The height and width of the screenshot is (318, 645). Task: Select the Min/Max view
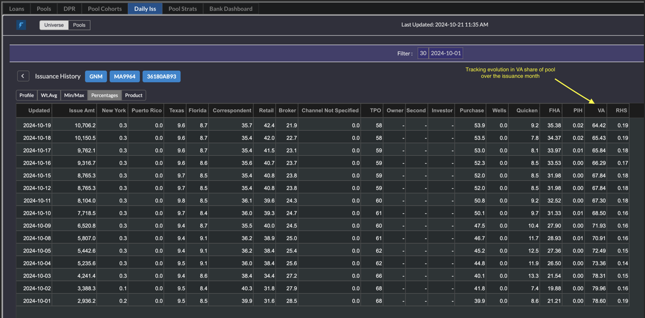[x=74, y=95]
